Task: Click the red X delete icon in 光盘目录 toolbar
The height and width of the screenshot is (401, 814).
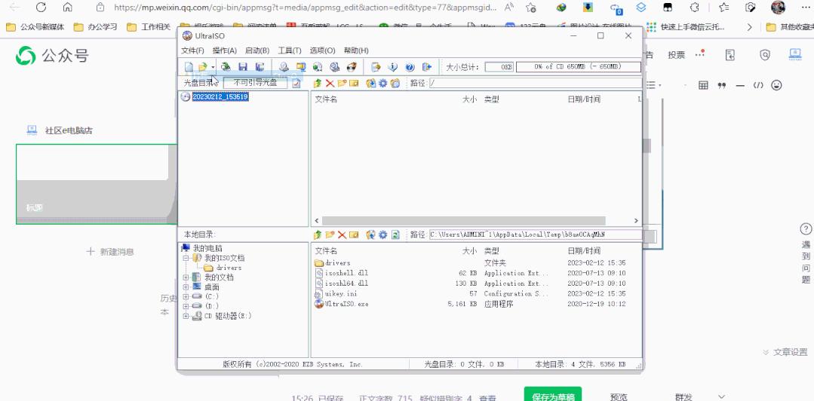Action: (330, 83)
